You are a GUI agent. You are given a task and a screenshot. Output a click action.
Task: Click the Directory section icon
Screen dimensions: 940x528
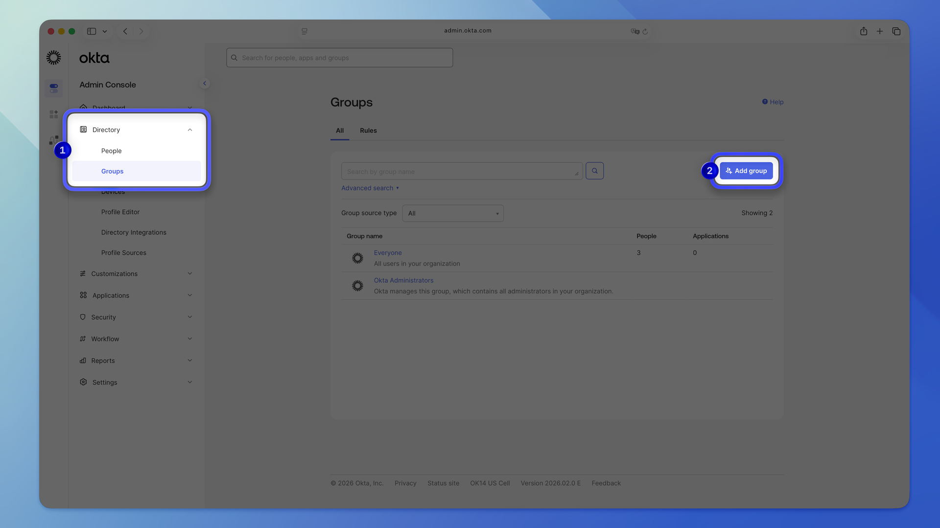coord(83,130)
